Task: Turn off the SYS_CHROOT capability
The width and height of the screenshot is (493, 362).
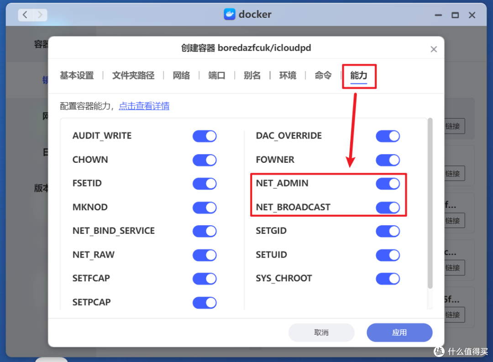Action: click(388, 279)
